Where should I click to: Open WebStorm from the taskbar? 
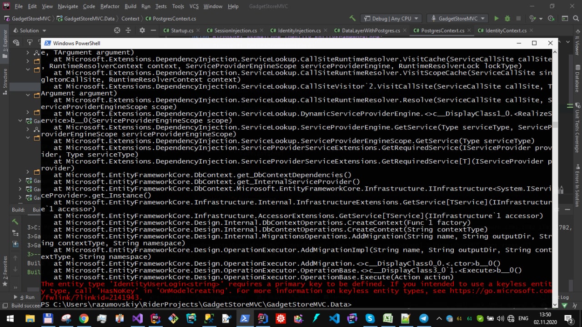[x=191, y=318]
